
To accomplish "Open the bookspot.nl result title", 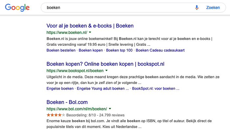I will 105,64.
